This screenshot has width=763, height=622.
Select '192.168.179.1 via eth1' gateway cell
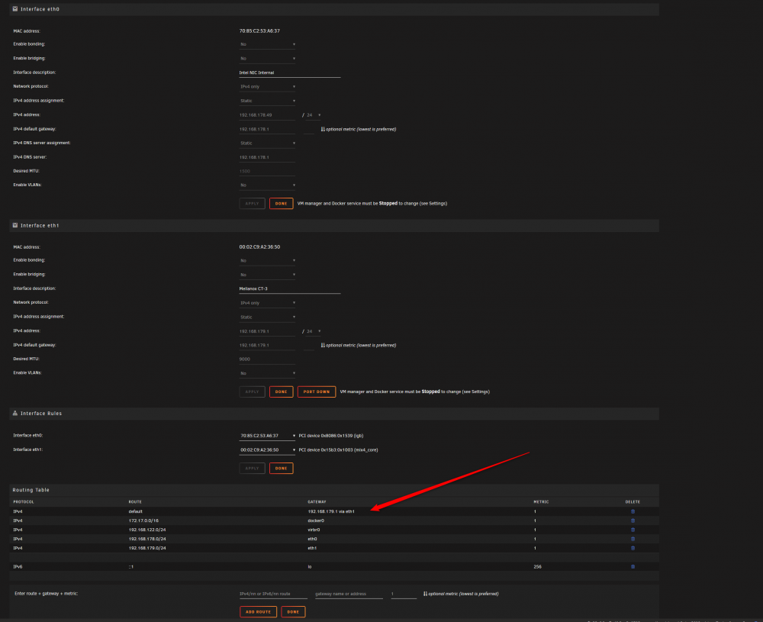(331, 511)
